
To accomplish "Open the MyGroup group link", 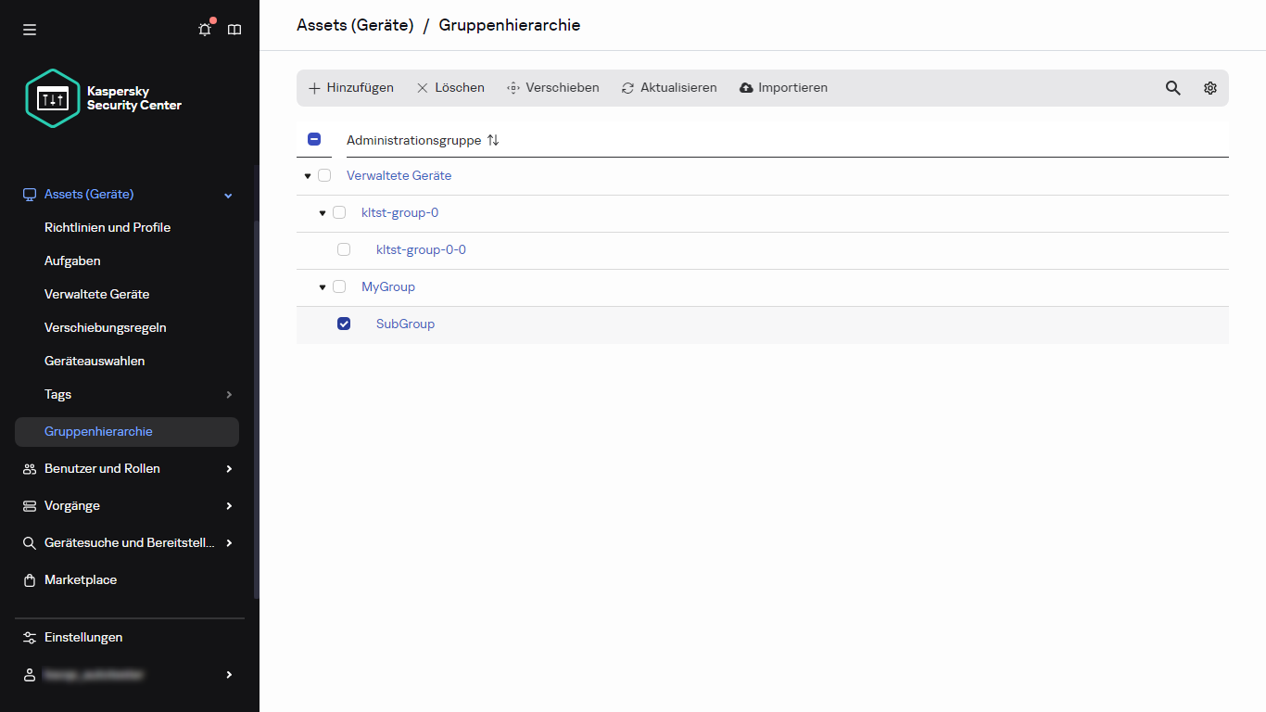I will [387, 286].
